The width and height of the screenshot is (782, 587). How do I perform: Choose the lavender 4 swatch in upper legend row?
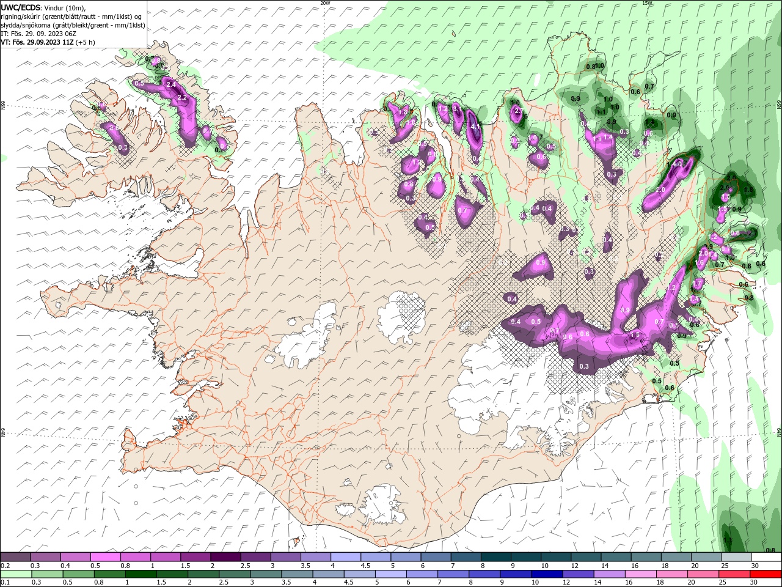[346, 556]
